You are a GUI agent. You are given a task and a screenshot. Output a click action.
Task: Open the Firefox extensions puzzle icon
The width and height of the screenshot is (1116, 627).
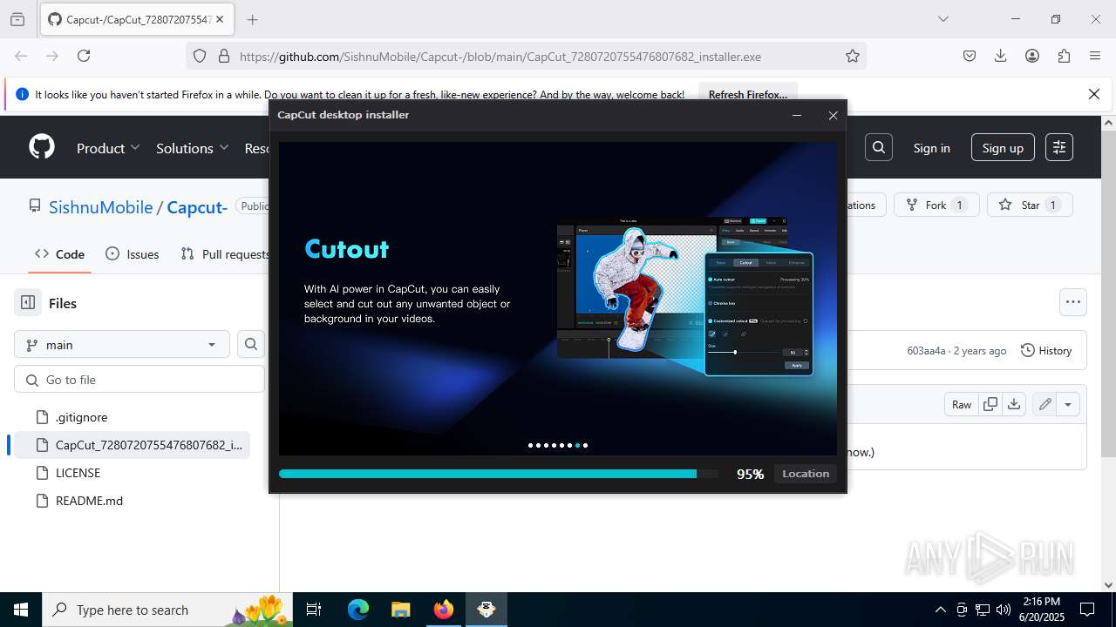[1064, 56]
